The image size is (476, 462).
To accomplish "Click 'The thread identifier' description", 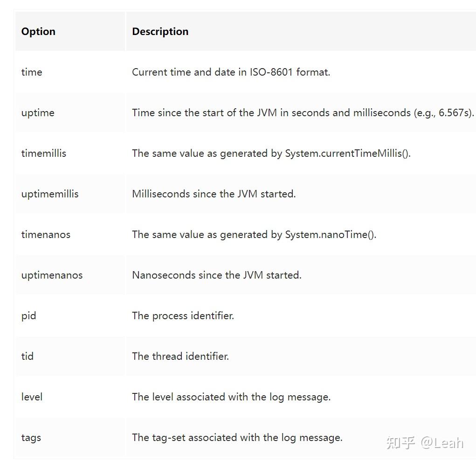I will (x=180, y=356).
